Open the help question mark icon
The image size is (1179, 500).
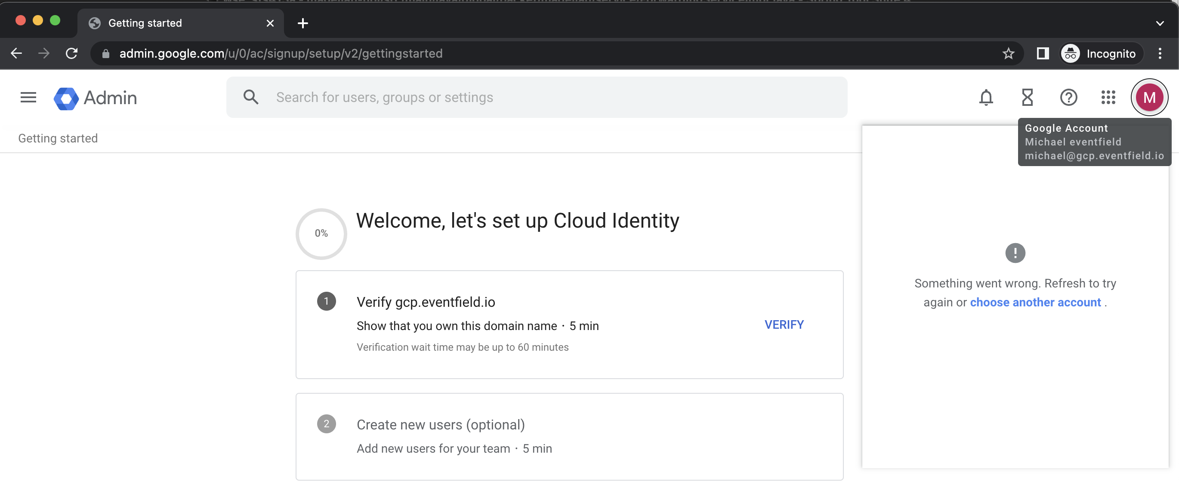click(1069, 98)
